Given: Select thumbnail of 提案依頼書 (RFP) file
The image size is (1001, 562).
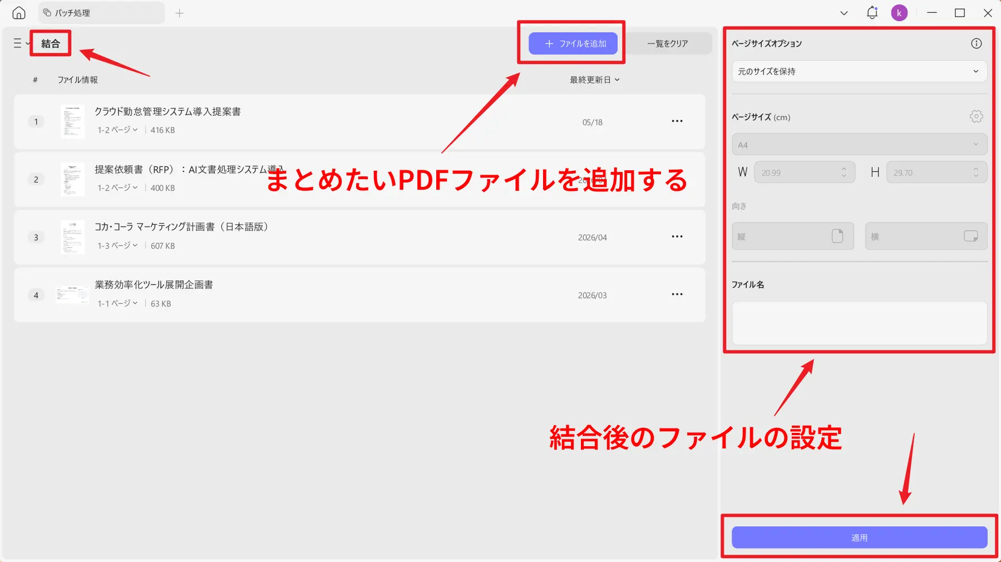Looking at the screenshot, I should [72, 179].
